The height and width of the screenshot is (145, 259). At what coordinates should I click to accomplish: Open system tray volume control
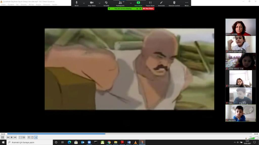(x=238, y=142)
